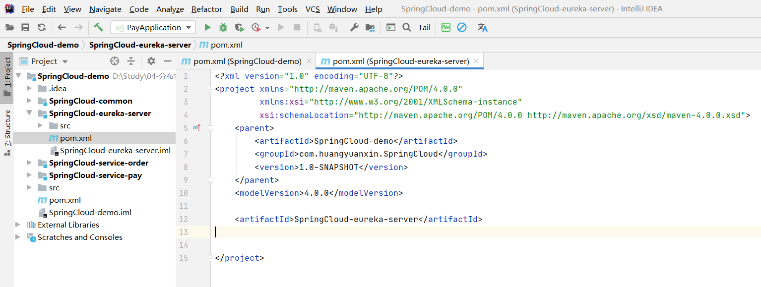Click the Open folder toolbar icon

[10, 28]
